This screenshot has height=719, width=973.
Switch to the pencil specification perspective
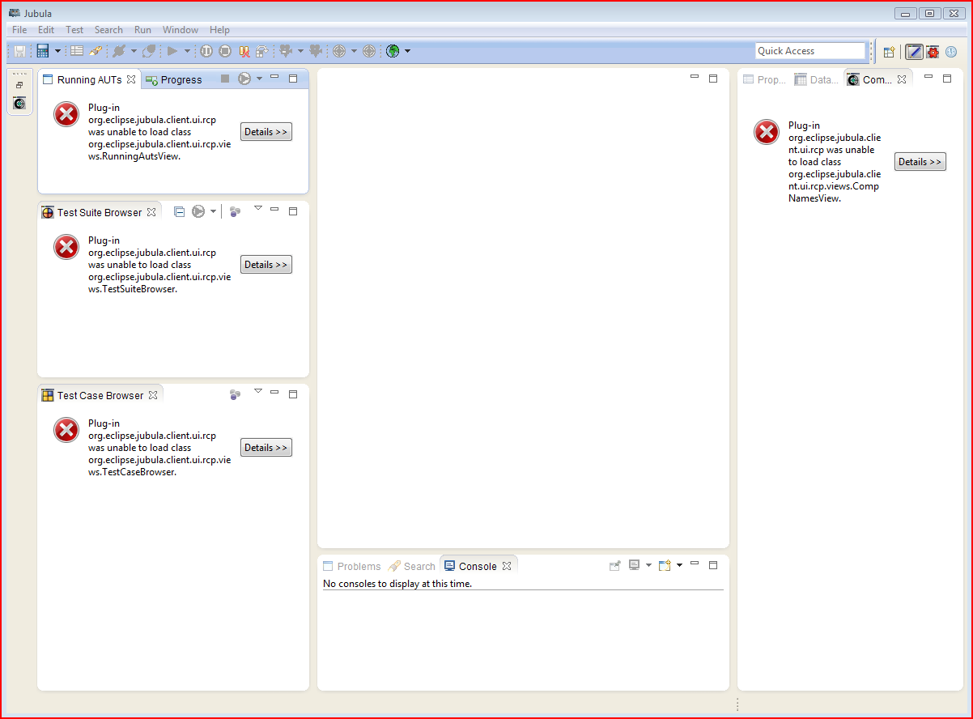(914, 52)
